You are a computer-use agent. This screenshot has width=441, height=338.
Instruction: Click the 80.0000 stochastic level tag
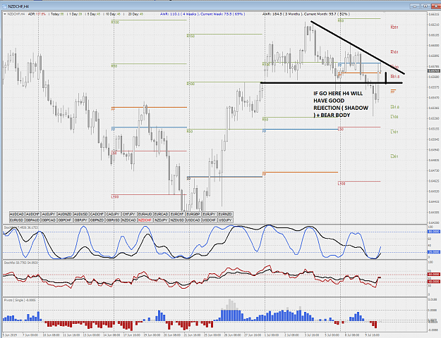pos(433,232)
